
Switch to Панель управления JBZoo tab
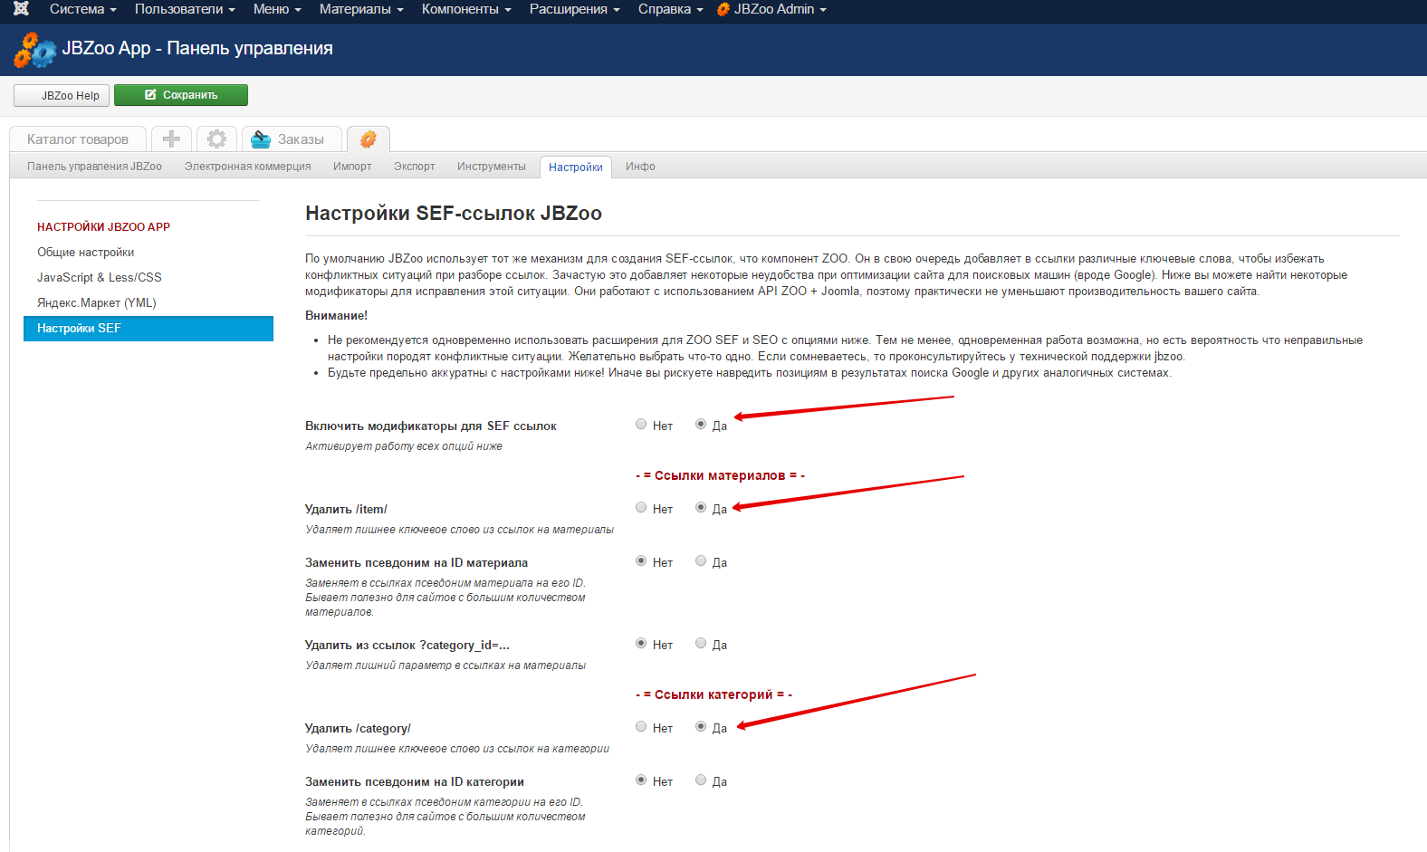coord(94,167)
